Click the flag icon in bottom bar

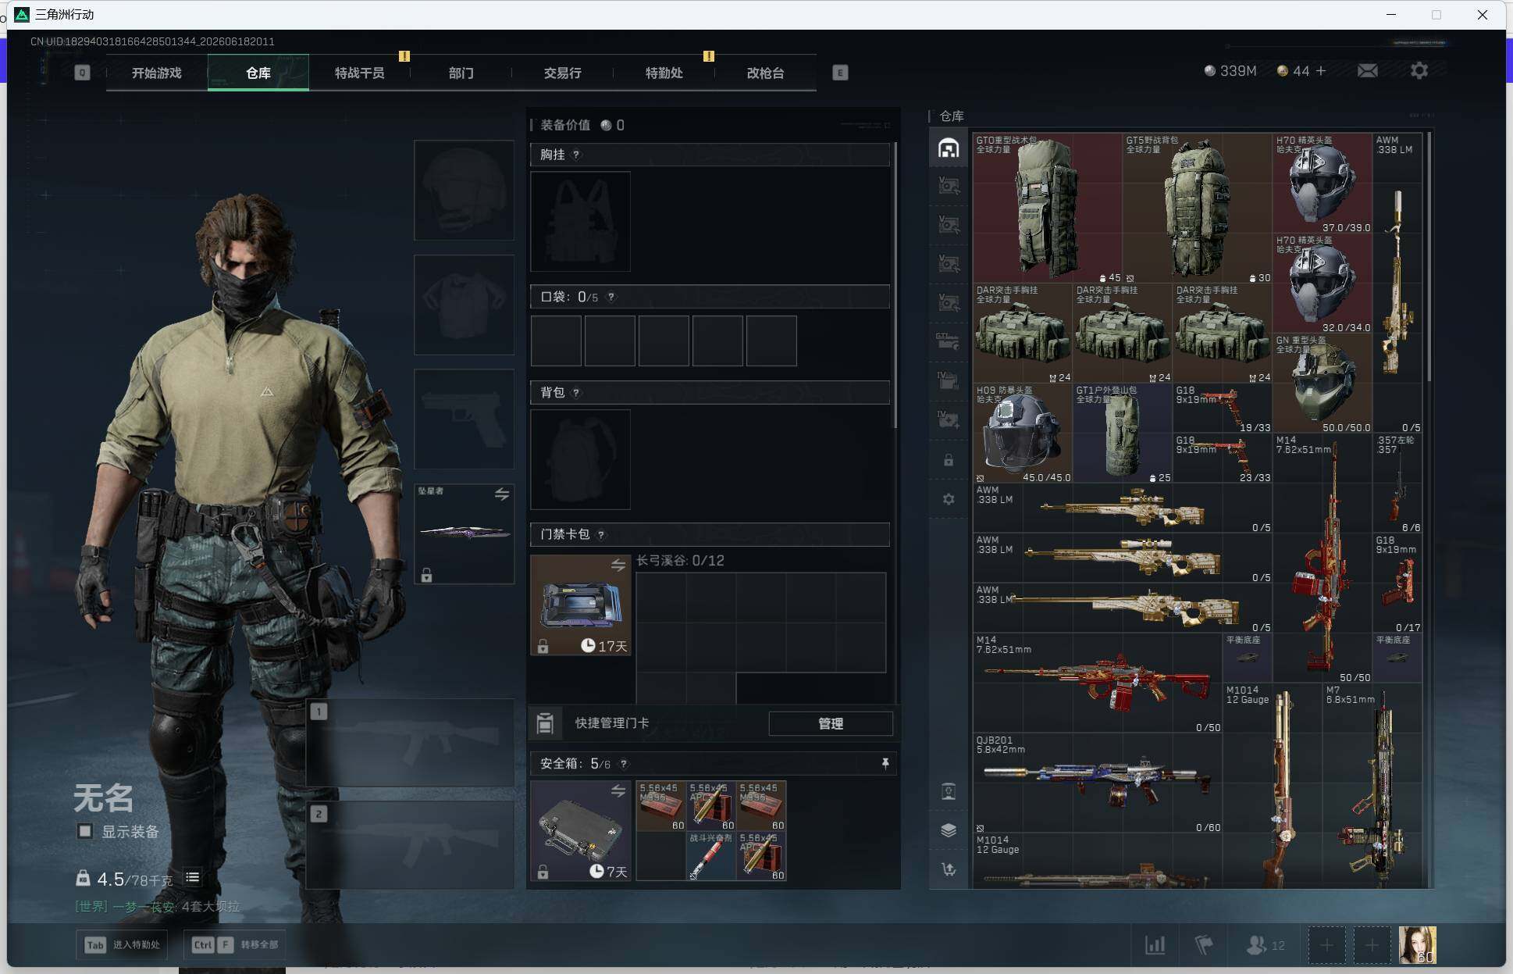(x=1204, y=945)
